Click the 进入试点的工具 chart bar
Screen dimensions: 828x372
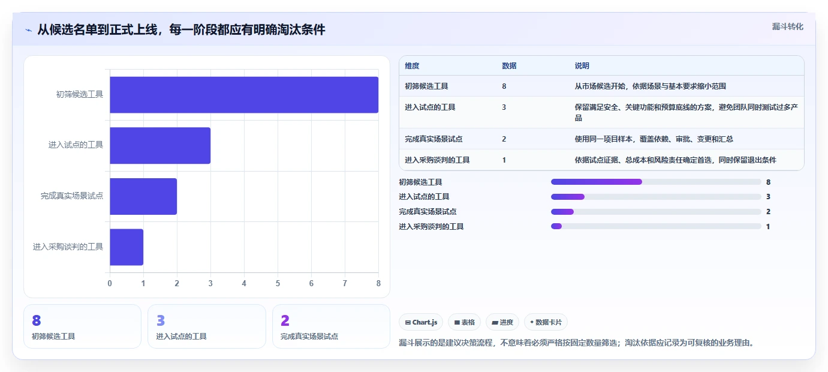[160, 145]
